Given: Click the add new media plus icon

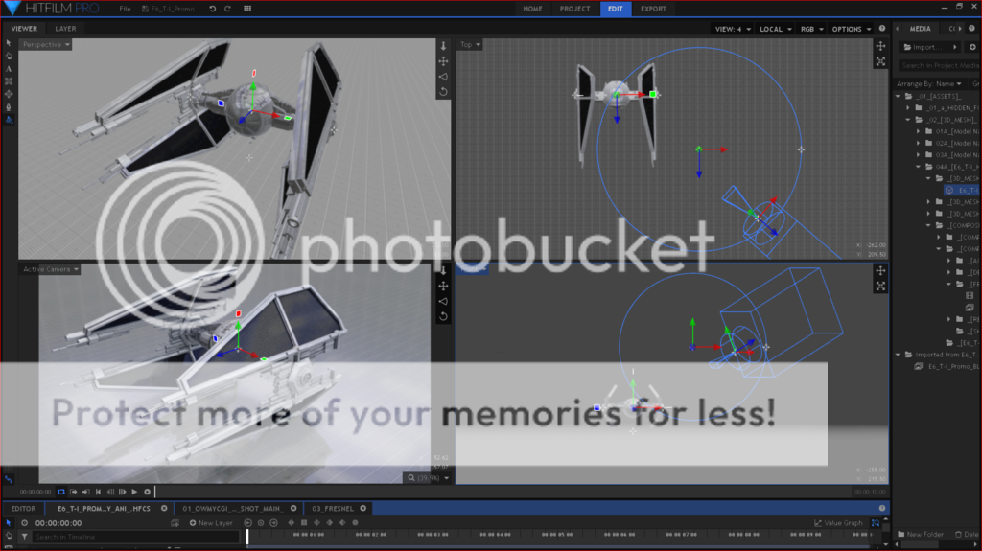Looking at the screenshot, I should (x=972, y=47).
